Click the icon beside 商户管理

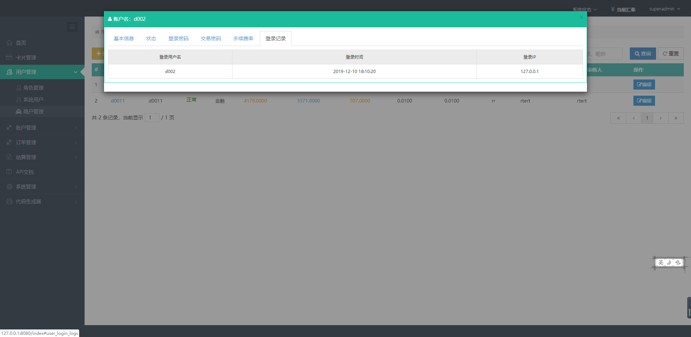click(19, 111)
